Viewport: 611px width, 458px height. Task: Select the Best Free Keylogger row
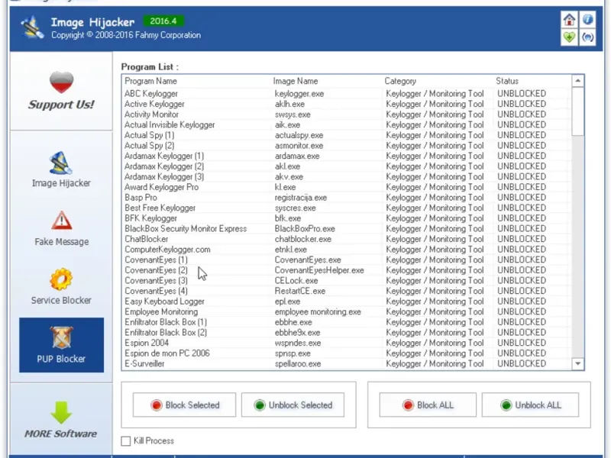[x=346, y=208]
